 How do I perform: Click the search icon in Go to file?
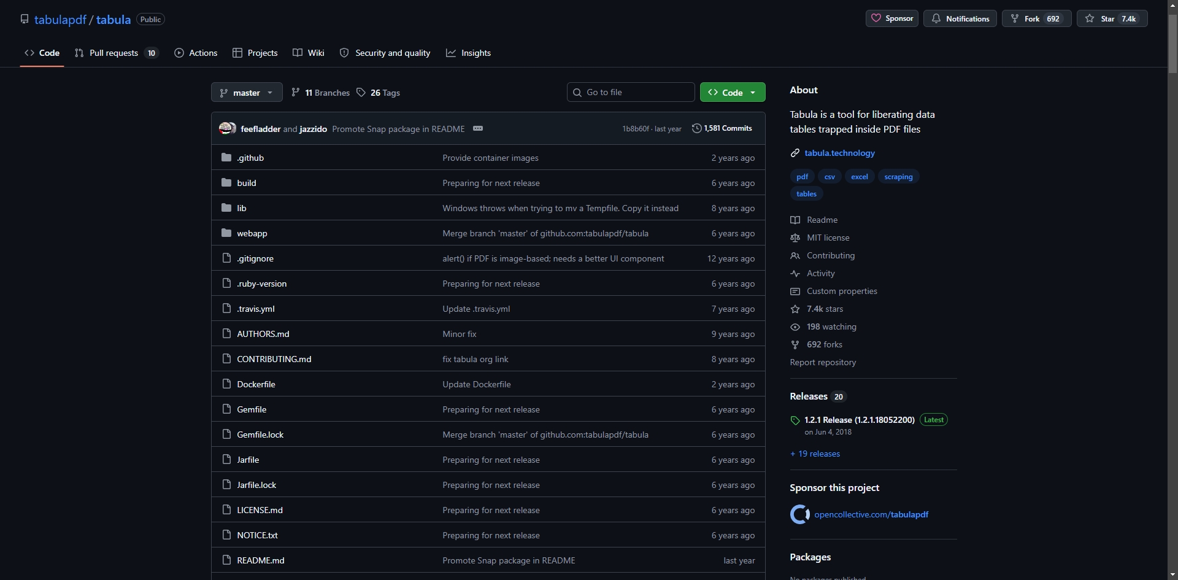tap(577, 92)
